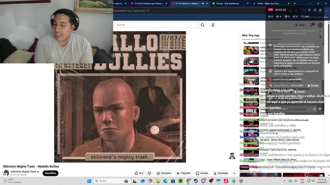Open the clock showing 9:47 p. m.
The height and width of the screenshot is (185, 330).
(322, 181)
